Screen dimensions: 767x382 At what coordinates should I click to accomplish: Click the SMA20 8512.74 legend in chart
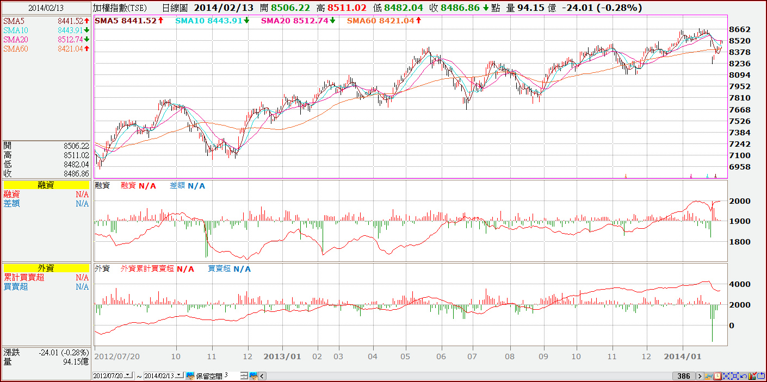298,21
